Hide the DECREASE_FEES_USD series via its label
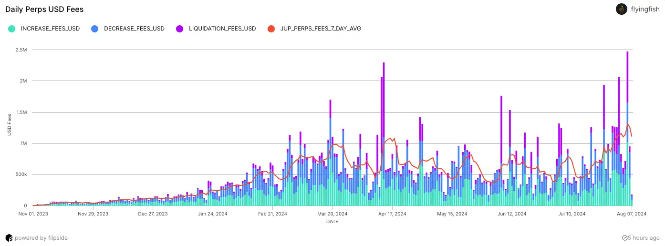 pyautogui.click(x=134, y=29)
